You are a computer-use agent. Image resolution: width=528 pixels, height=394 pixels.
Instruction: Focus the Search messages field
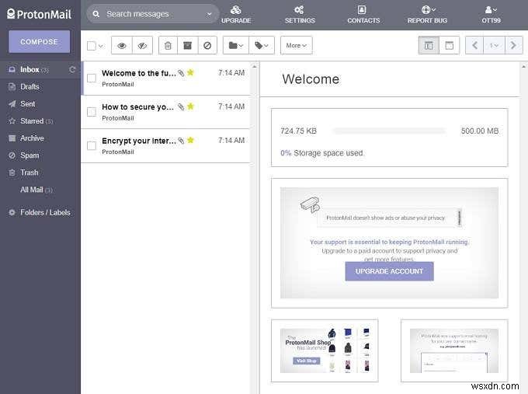pyautogui.click(x=153, y=14)
